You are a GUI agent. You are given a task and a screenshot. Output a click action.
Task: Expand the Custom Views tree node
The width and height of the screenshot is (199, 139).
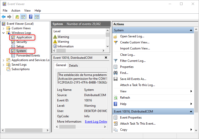click(x=4, y=28)
